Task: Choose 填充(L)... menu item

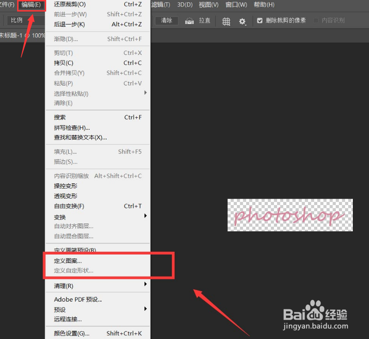Action: 97,151
